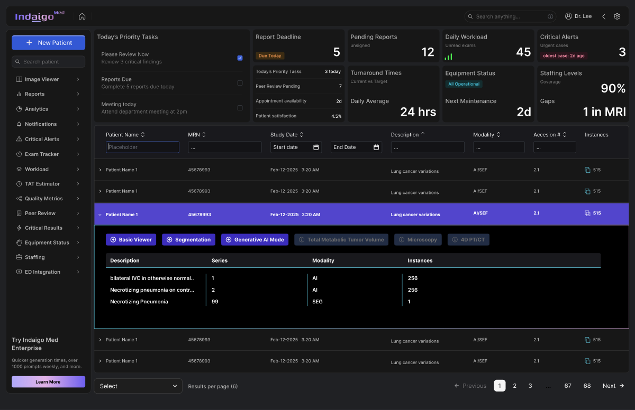Screen dimensions: 635x410
Task: Click the Description filter input
Action: pyautogui.click(x=428, y=147)
